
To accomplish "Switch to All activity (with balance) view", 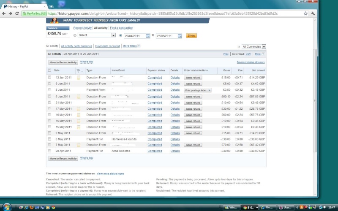I will pos(76,46).
